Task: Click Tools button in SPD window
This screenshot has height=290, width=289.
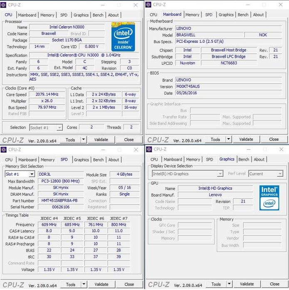Action: point(71,284)
